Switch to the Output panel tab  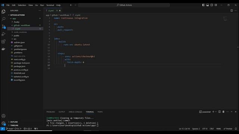point(62,112)
